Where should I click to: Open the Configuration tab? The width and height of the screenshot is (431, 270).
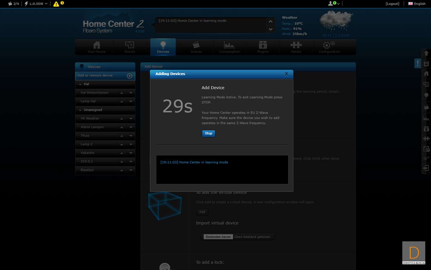tap(329, 47)
